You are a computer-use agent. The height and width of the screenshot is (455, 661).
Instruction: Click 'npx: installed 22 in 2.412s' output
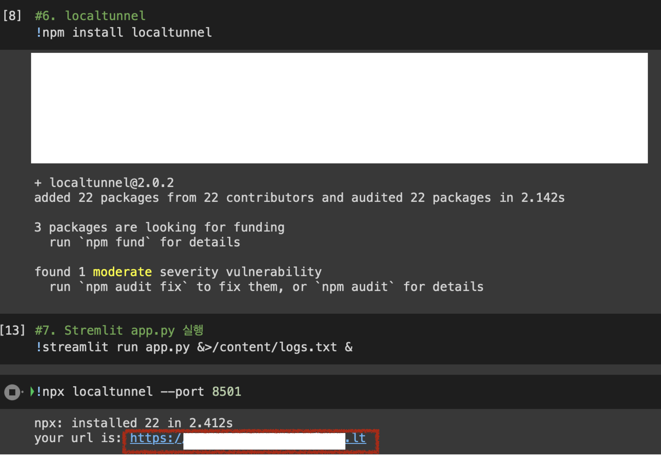click(x=133, y=423)
